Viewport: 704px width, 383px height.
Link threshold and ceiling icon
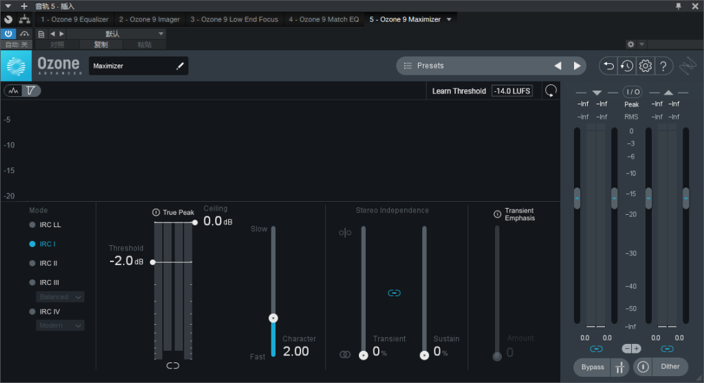[x=173, y=366]
